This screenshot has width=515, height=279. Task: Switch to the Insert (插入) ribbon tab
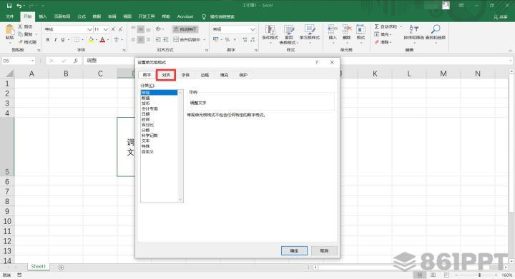[43, 16]
